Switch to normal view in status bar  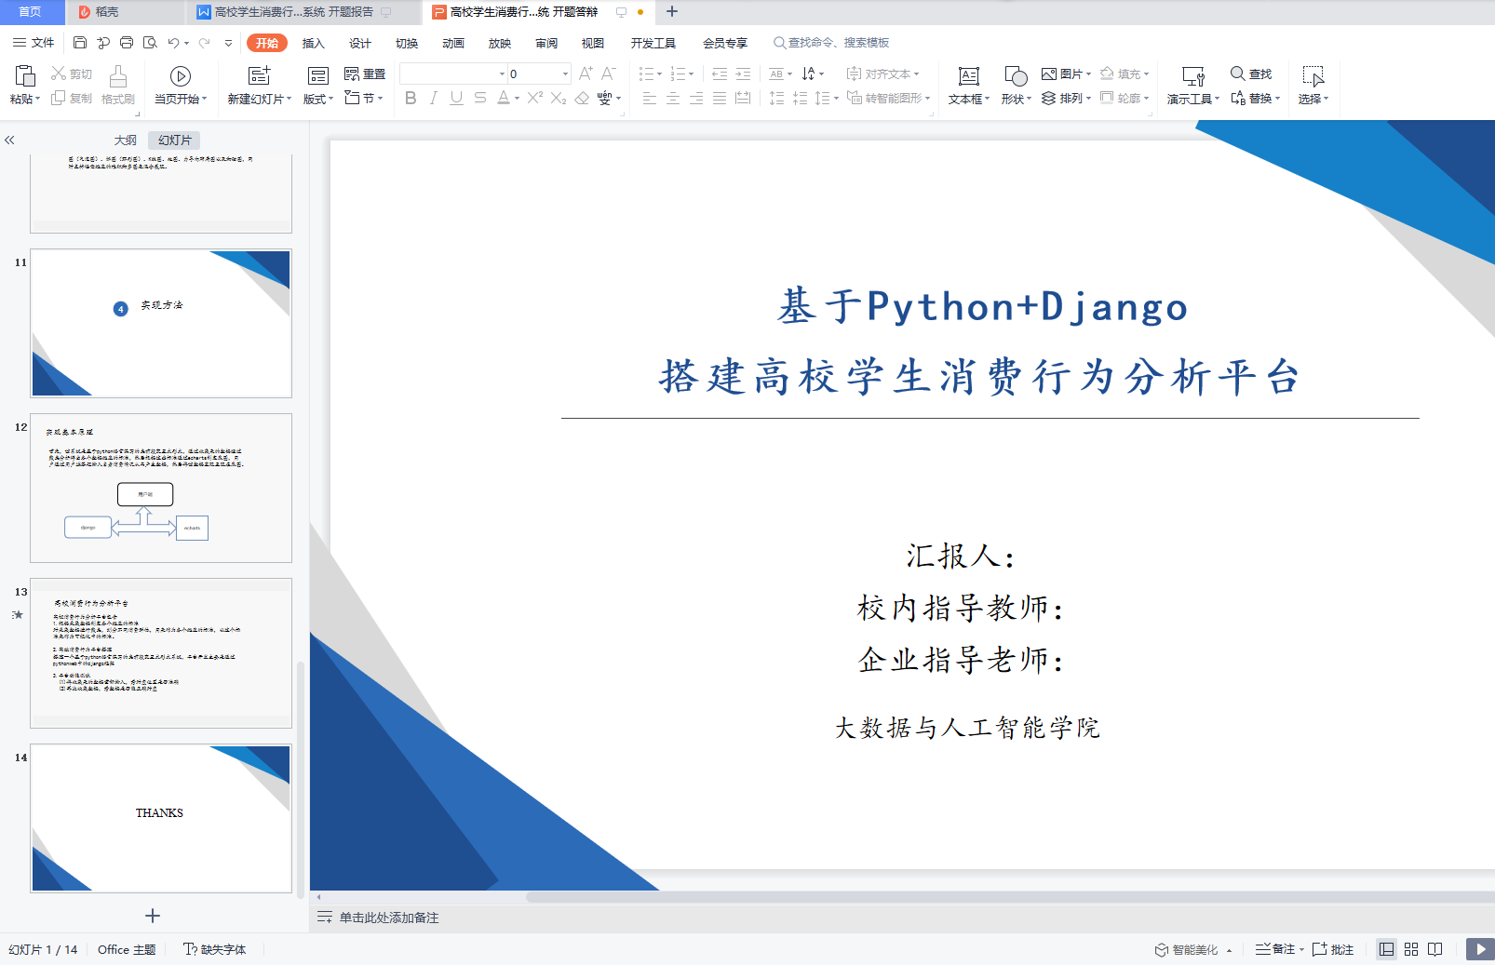point(1387,949)
